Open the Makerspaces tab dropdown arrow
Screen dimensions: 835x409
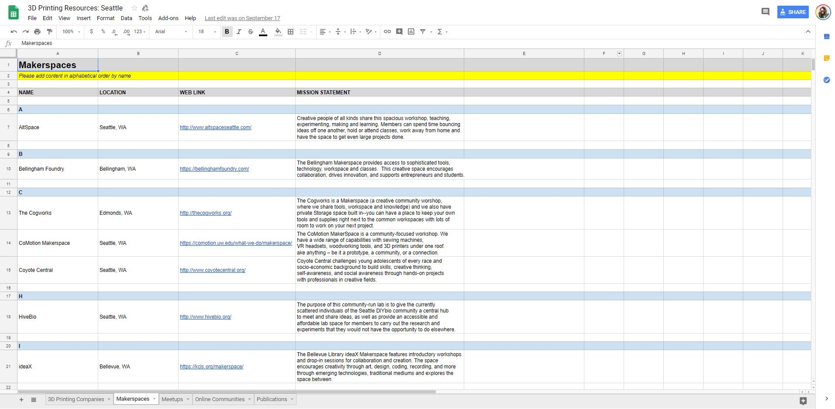click(154, 399)
